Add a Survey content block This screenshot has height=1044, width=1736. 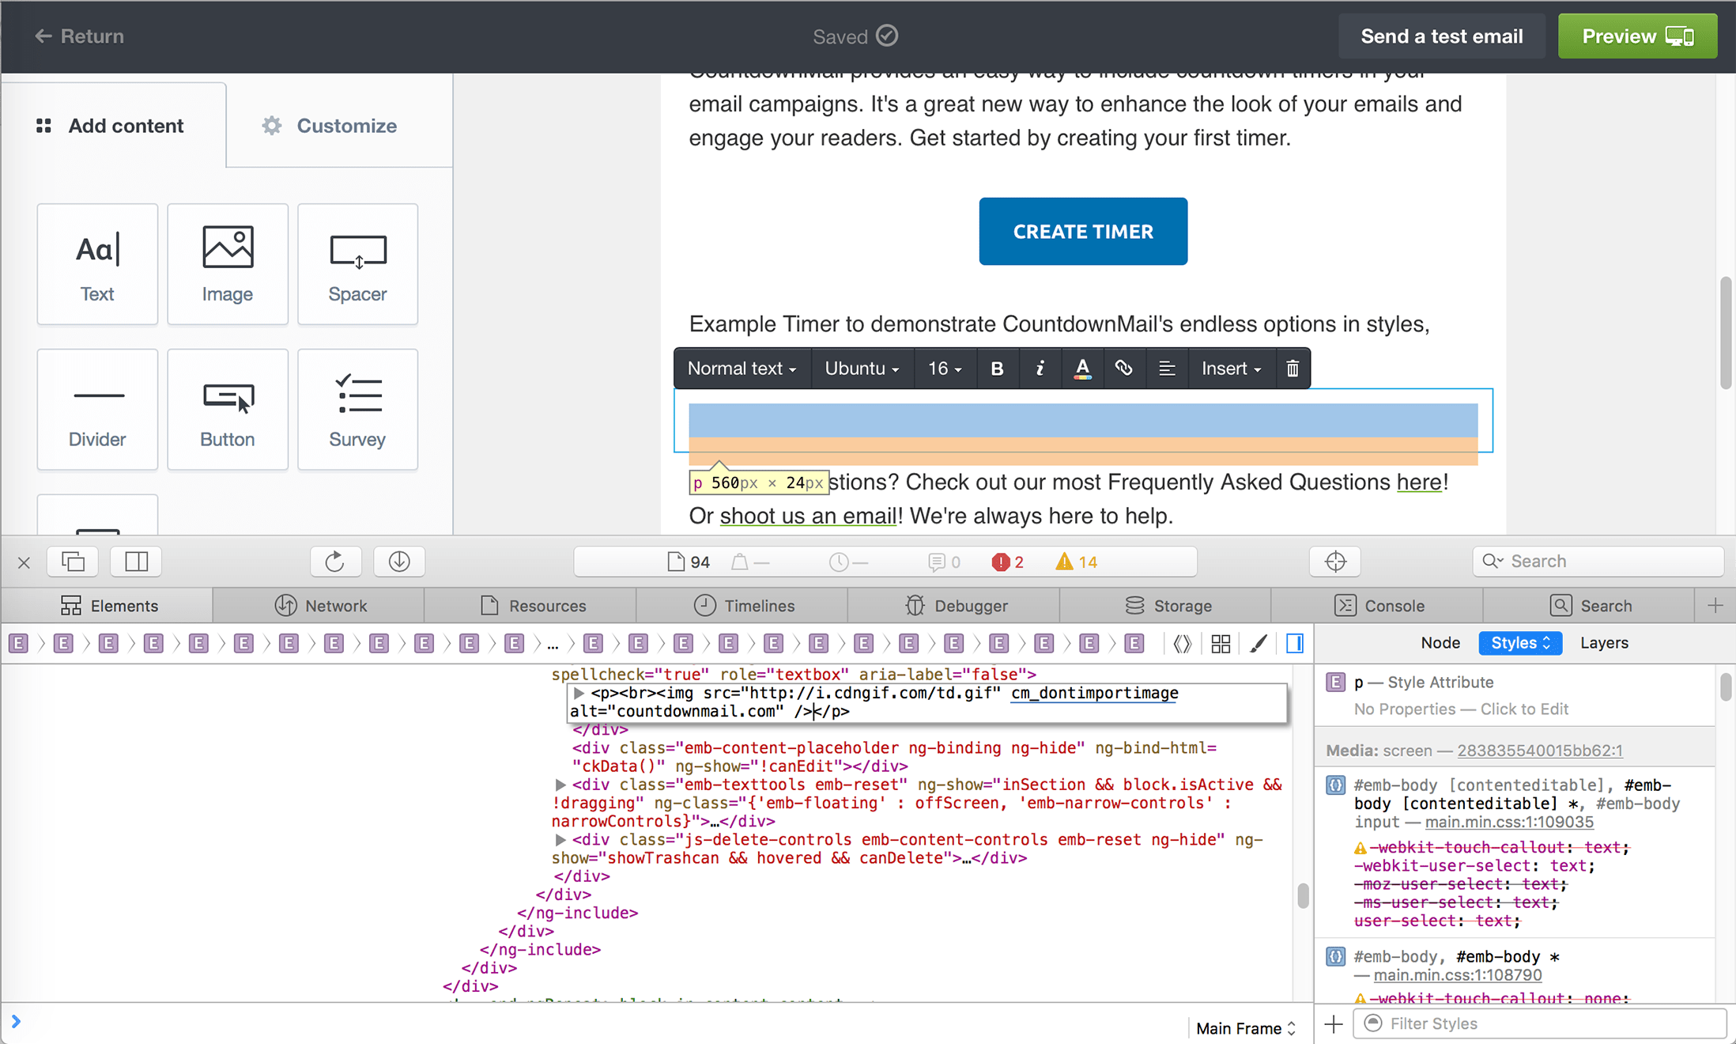357,409
